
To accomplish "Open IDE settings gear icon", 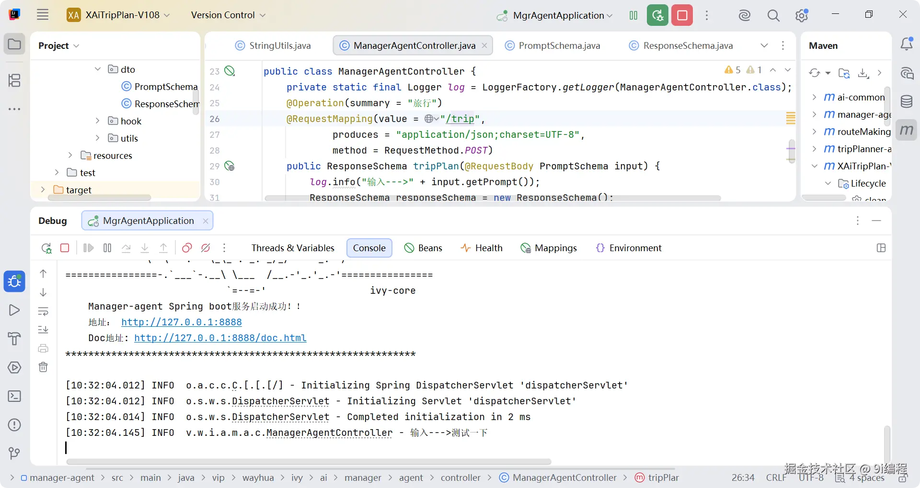I will point(802,15).
